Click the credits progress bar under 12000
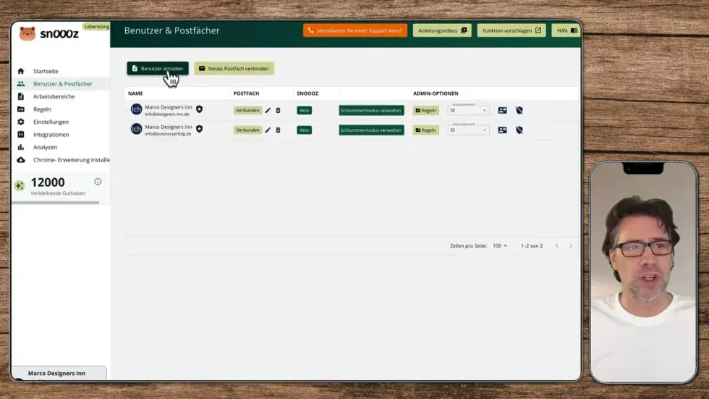The image size is (709, 399). point(56,203)
